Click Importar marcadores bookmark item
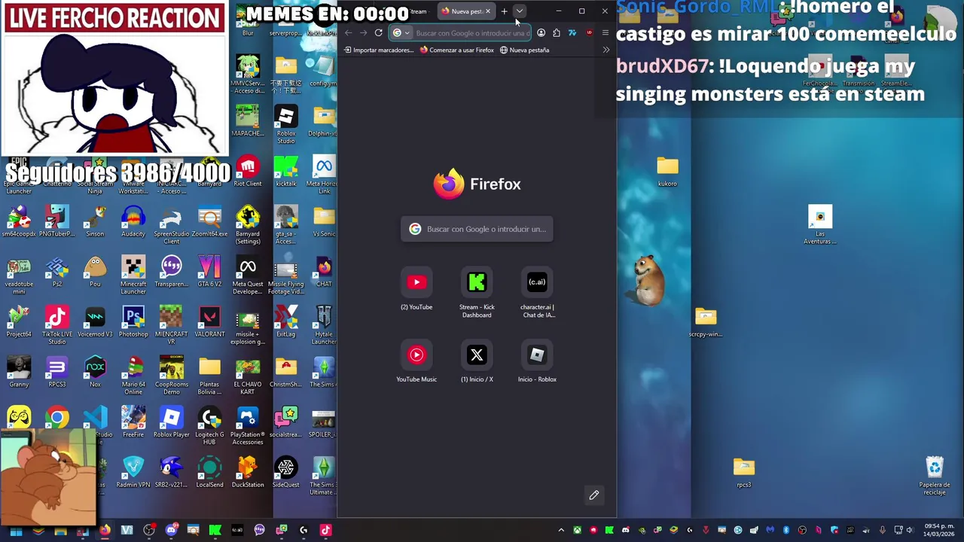This screenshot has height=542, width=964. point(379,50)
